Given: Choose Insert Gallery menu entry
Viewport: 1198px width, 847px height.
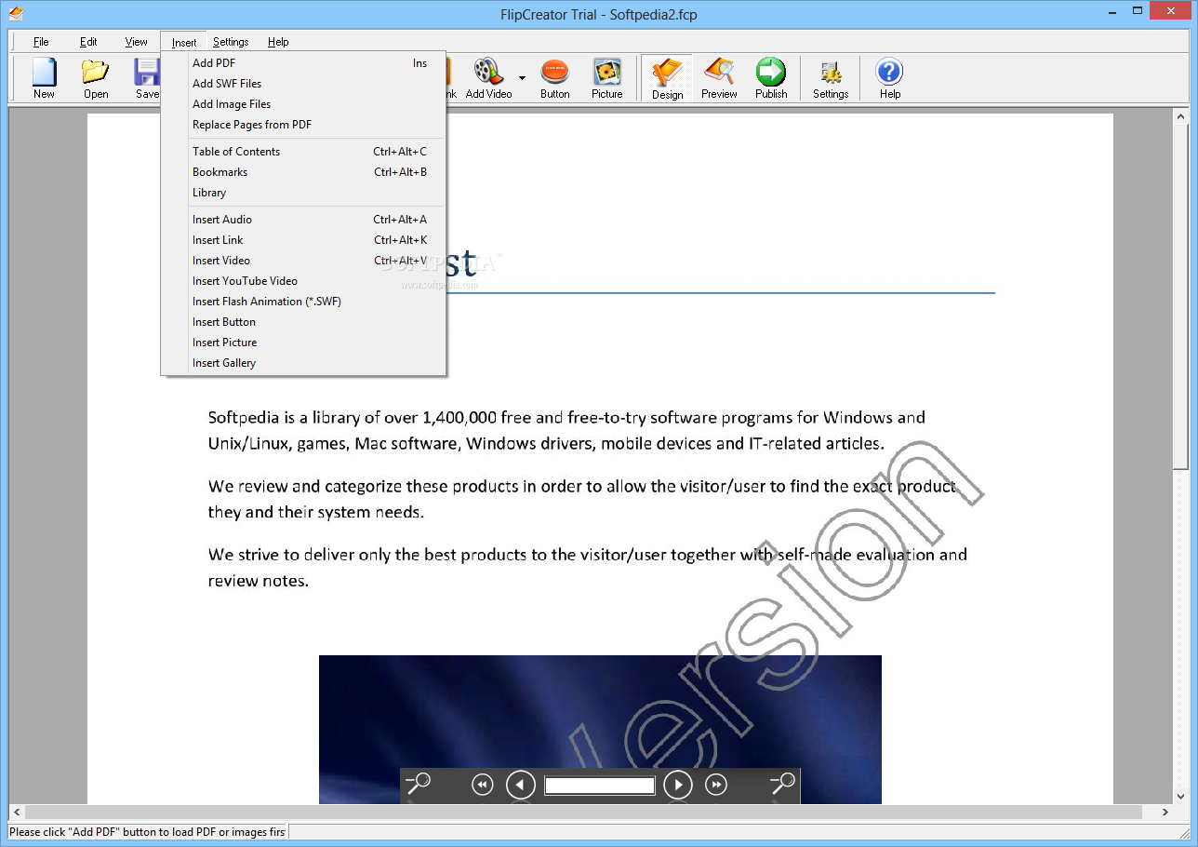Looking at the screenshot, I should 303,363.
